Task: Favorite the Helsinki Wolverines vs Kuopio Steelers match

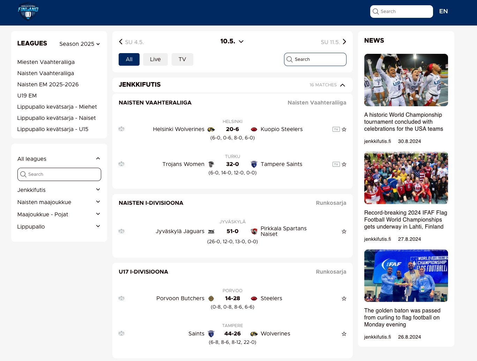Action: tap(344, 129)
